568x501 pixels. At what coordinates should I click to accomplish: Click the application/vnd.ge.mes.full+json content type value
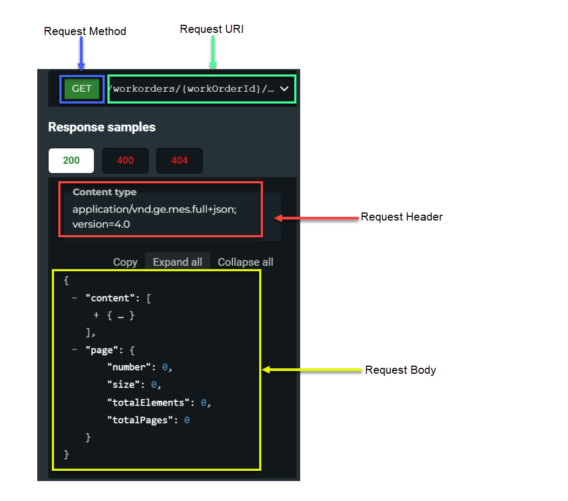[154, 217]
